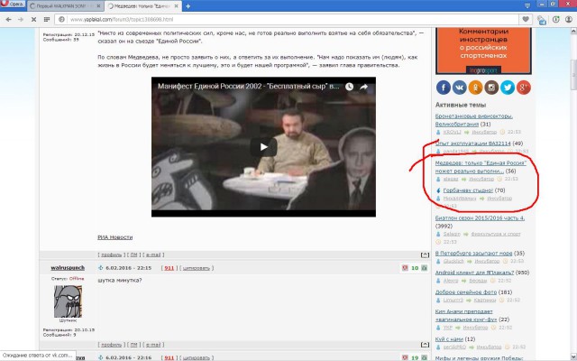The width and height of the screenshot is (577, 361).
Task: Open topic В Петербурге засыпают море
Action: [473, 254]
